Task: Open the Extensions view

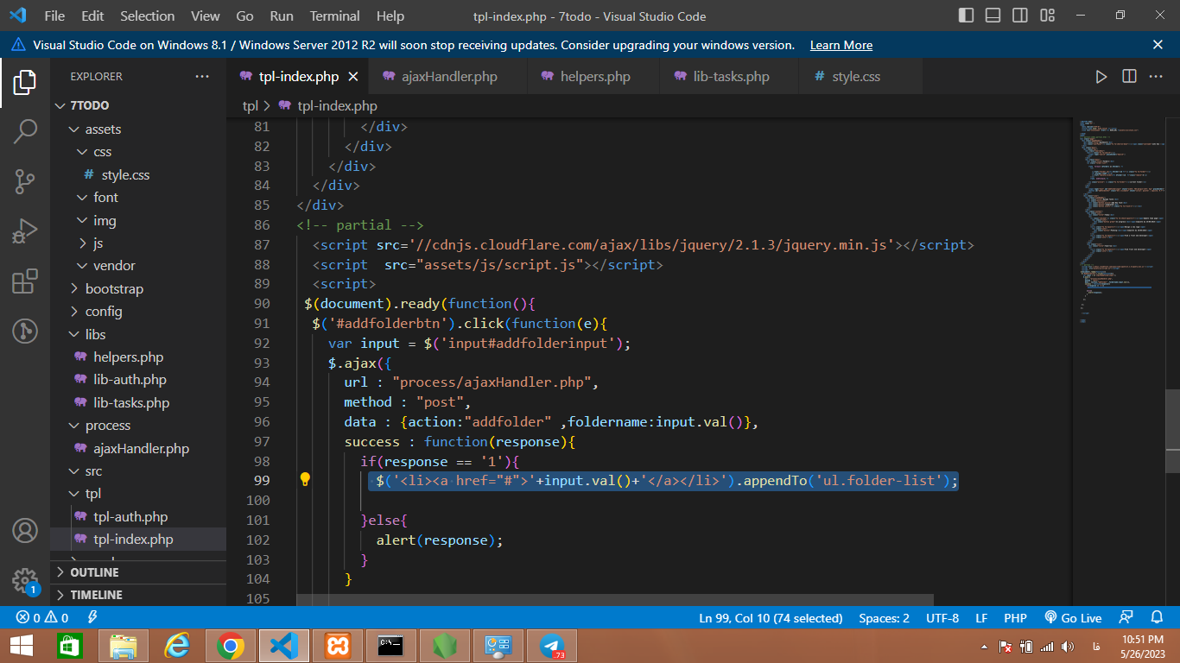Action: pyautogui.click(x=25, y=281)
